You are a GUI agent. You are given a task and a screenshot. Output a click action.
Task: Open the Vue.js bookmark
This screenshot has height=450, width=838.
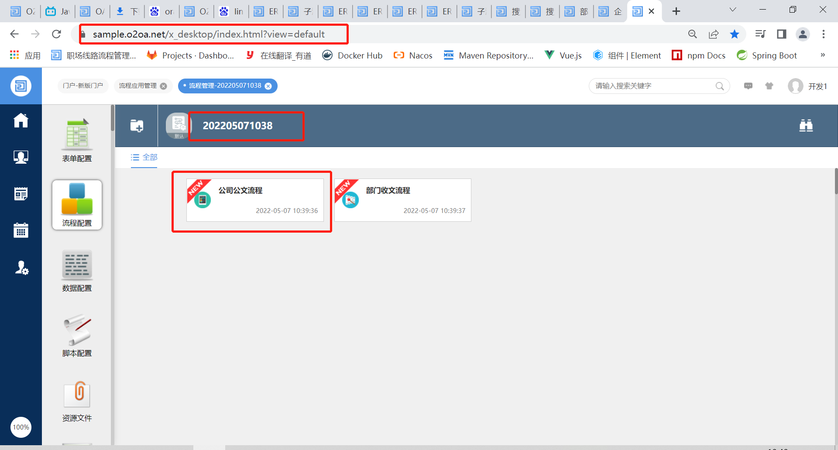563,55
